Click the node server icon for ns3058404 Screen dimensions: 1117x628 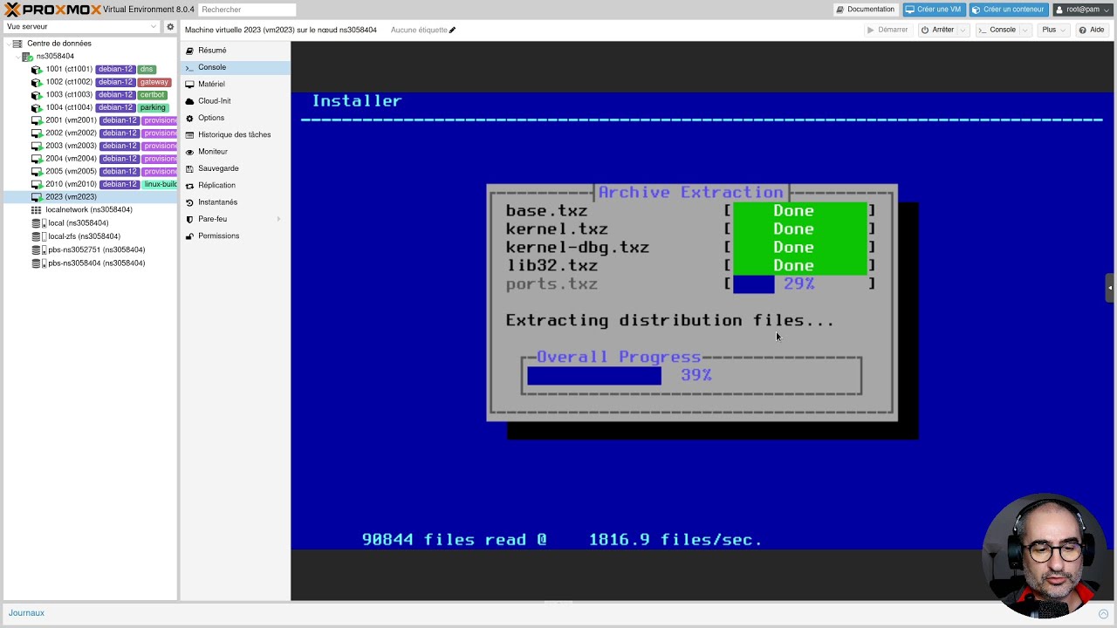coord(27,57)
